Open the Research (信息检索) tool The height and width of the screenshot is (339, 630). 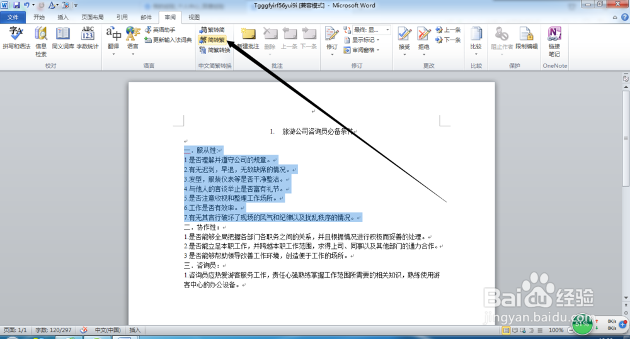[40, 42]
